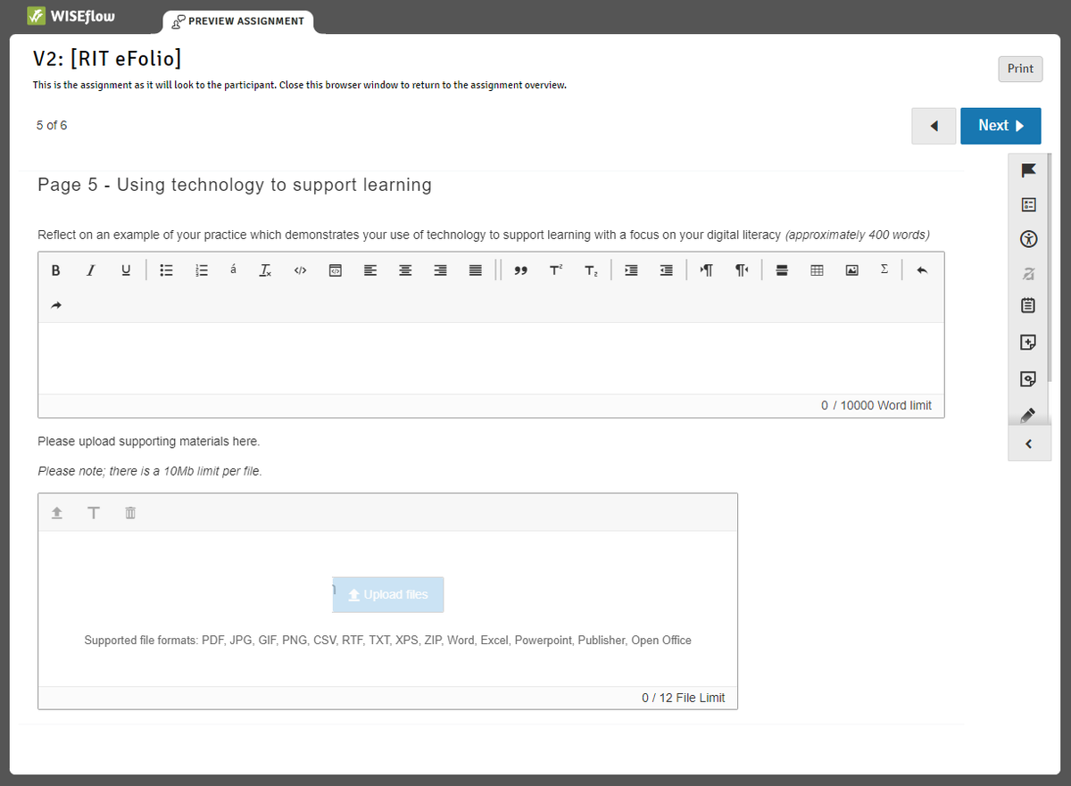Select the Preview Assignment tab
1071x786 pixels.
(x=238, y=21)
